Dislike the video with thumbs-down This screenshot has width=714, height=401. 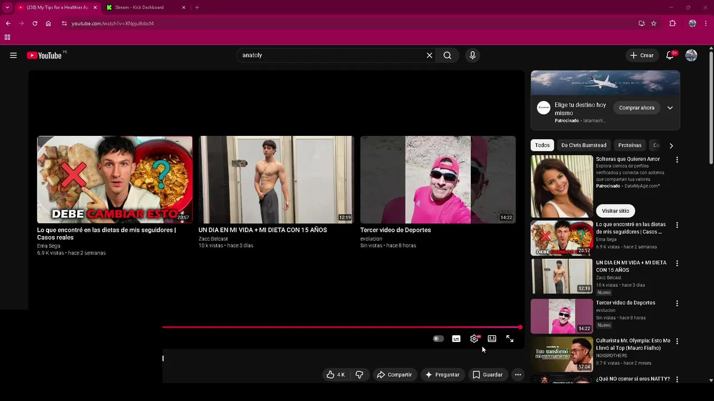359,375
